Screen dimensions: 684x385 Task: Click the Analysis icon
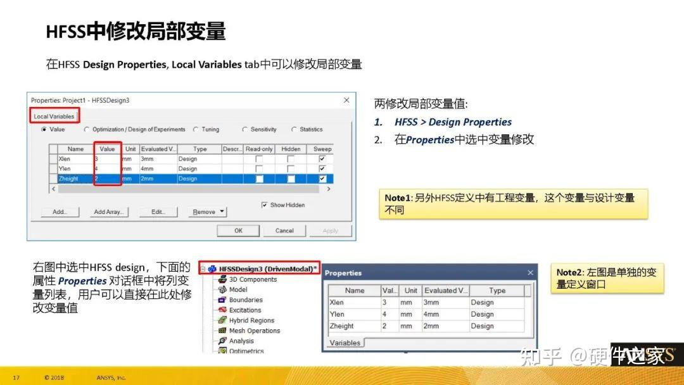pos(223,341)
